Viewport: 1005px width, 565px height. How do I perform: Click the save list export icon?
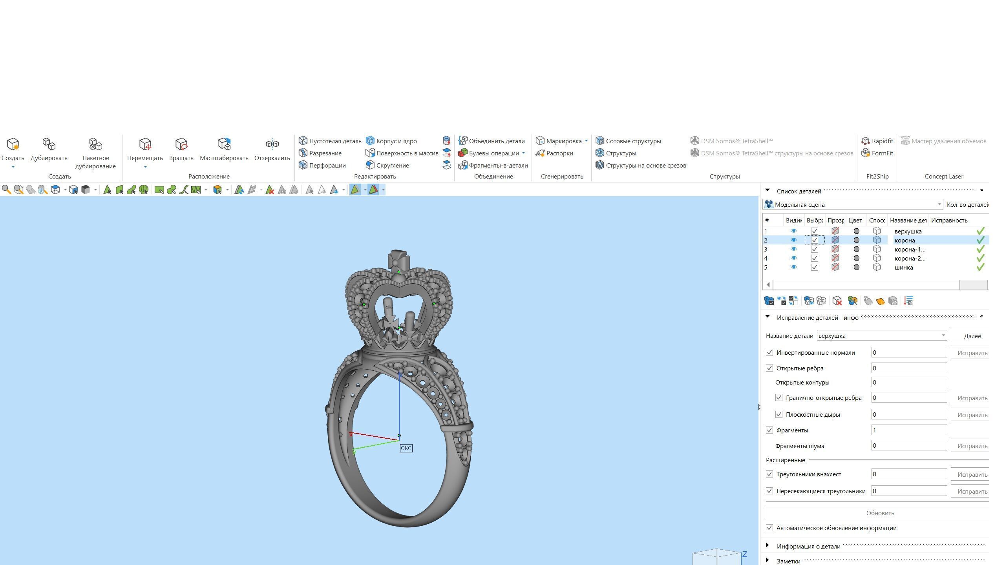click(x=908, y=301)
